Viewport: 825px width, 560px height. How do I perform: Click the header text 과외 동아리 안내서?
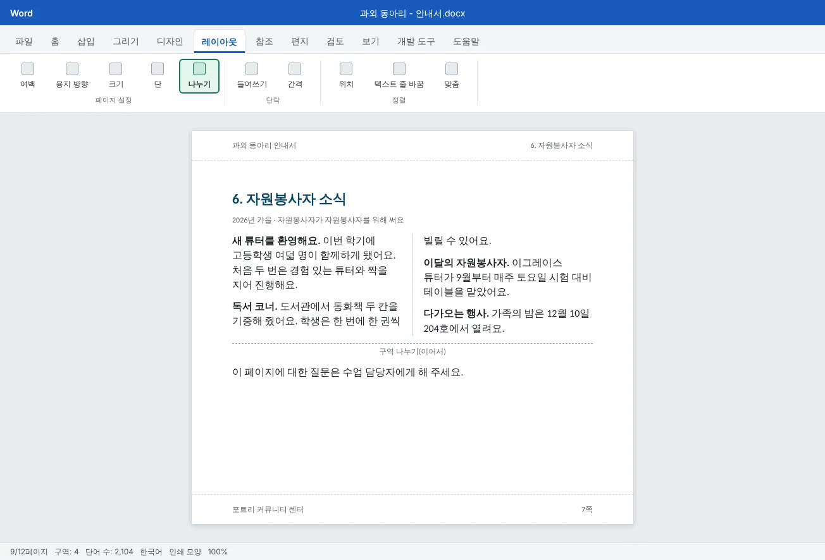(x=264, y=145)
